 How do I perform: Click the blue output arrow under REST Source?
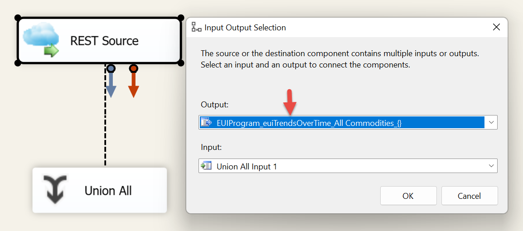coord(111,85)
